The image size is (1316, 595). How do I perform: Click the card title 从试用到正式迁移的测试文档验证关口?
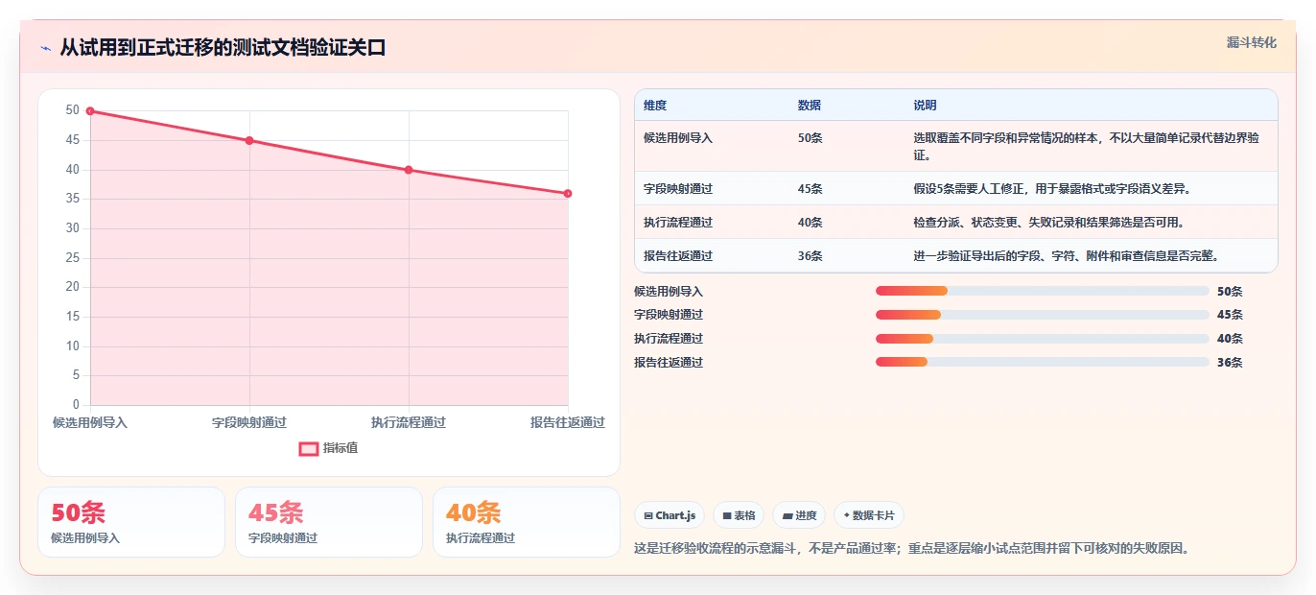[223, 48]
